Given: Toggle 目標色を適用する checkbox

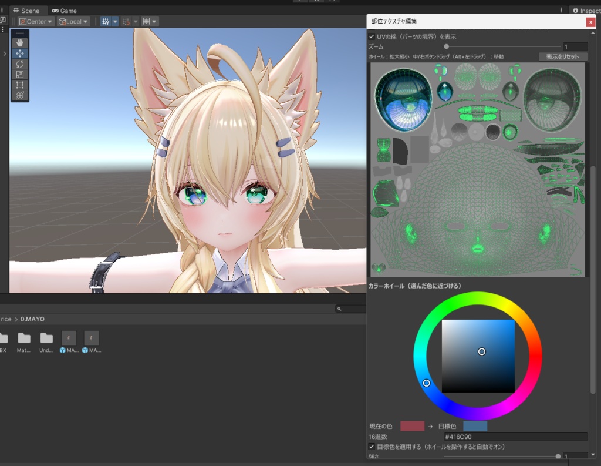Looking at the screenshot, I should [x=372, y=447].
